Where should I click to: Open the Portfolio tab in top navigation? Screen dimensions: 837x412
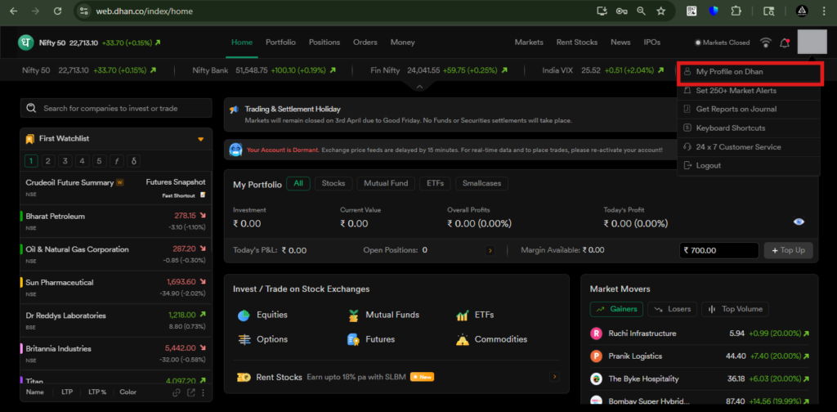click(280, 43)
